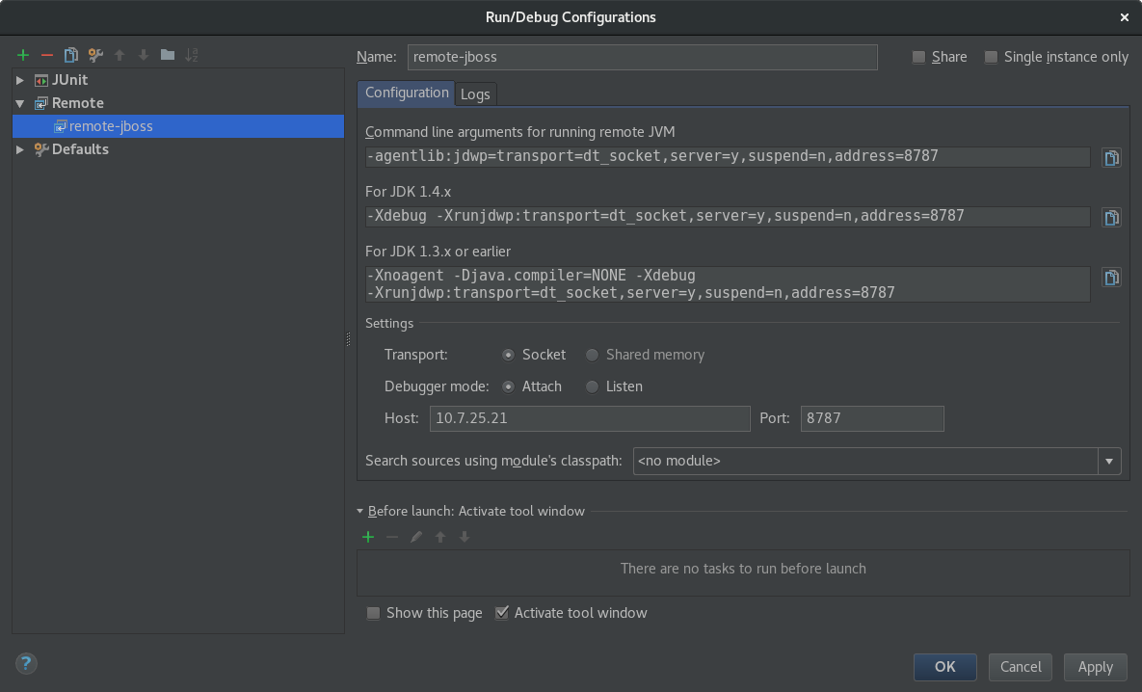Collapse the Remote tree node
Screen dimensions: 1142x692
[x=20, y=103]
